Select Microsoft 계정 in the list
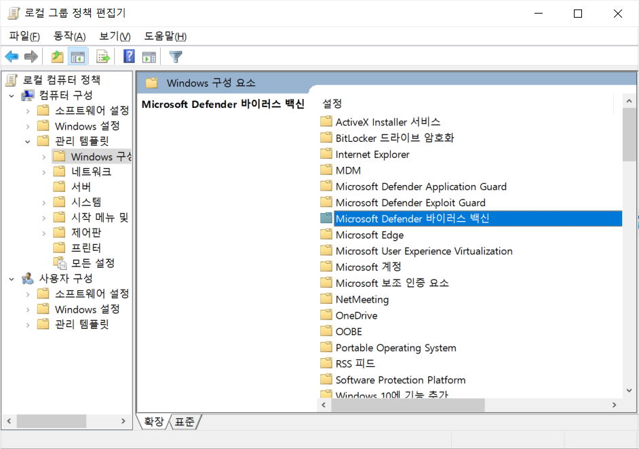 [x=368, y=267]
